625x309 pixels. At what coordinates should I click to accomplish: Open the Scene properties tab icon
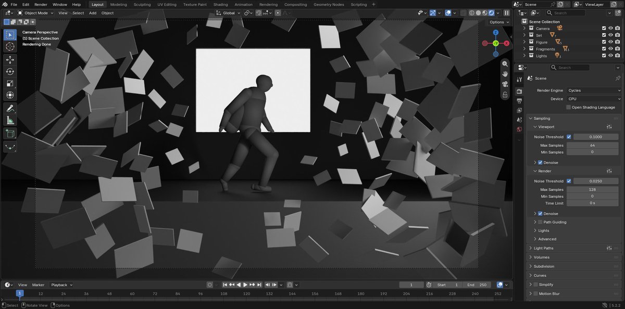point(519,120)
